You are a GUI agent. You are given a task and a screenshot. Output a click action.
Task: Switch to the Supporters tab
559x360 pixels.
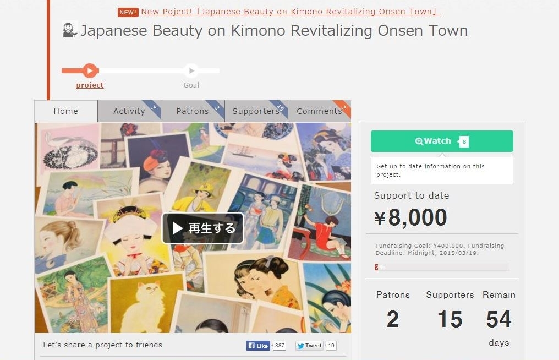(x=256, y=111)
